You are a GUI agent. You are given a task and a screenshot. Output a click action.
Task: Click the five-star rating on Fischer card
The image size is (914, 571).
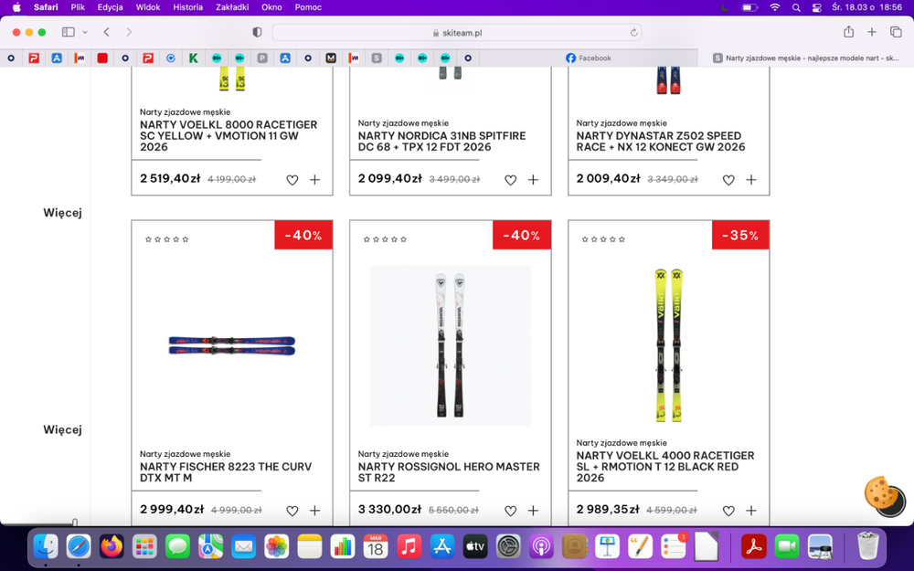[166, 239]
